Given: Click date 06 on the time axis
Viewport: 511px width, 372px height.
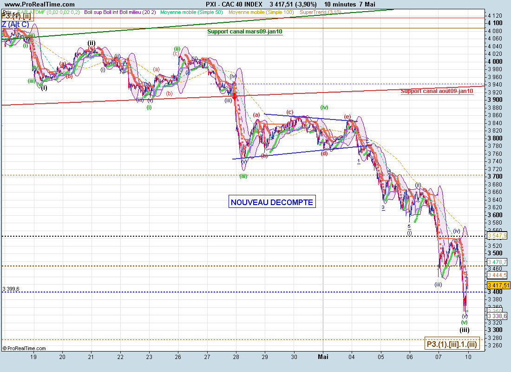Looking at the screenshot, I should (410, 357).
